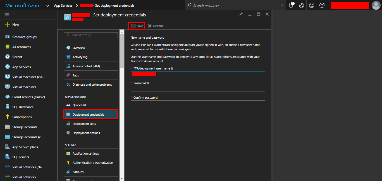This screenshot has width=382, height=181.
Task: Click the Search resources box
Action: pos(235,5)
